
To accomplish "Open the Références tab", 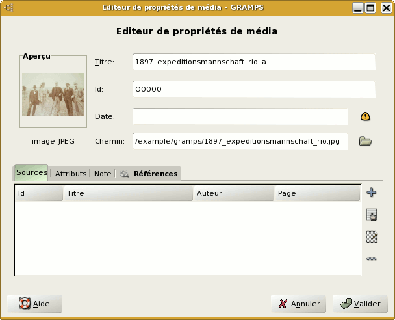I will [149, 174].
